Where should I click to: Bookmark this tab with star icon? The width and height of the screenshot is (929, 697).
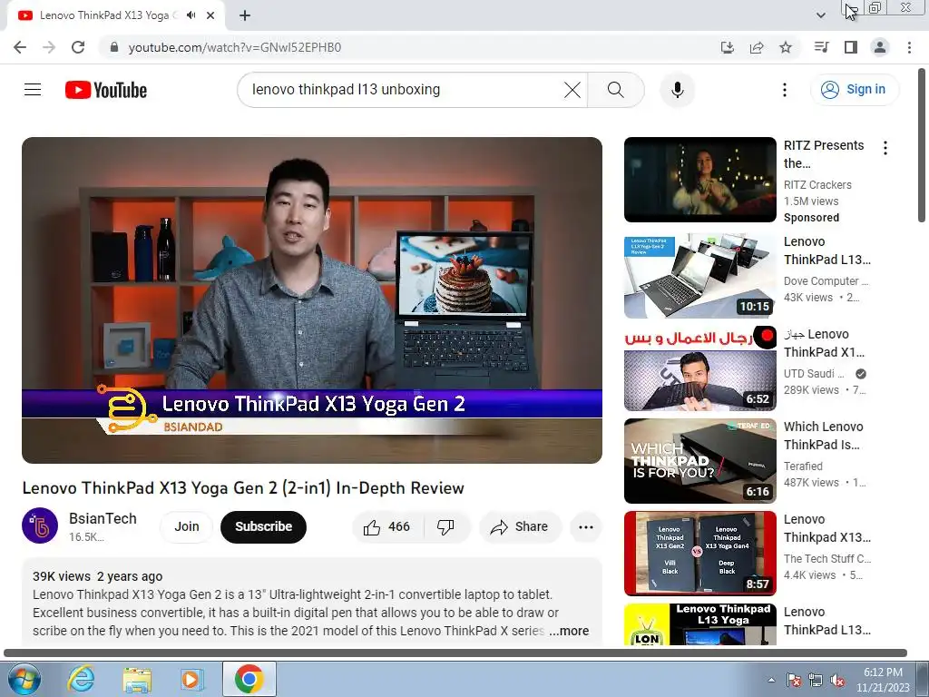(786, 47)
